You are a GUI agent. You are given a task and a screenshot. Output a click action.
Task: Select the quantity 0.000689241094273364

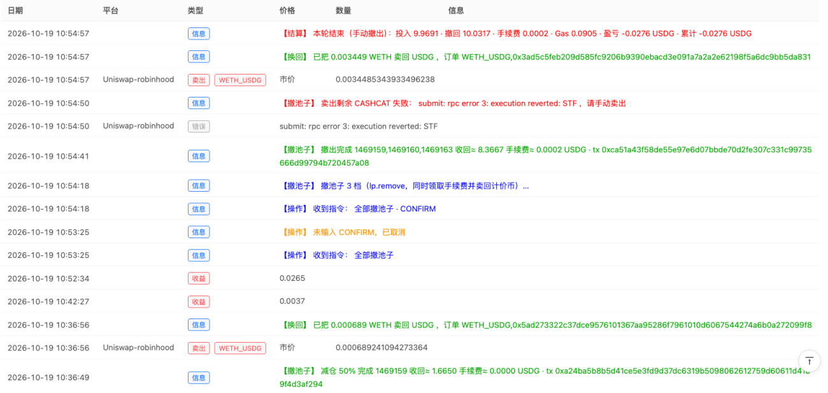pyautogui.click(x=382, y=348)
